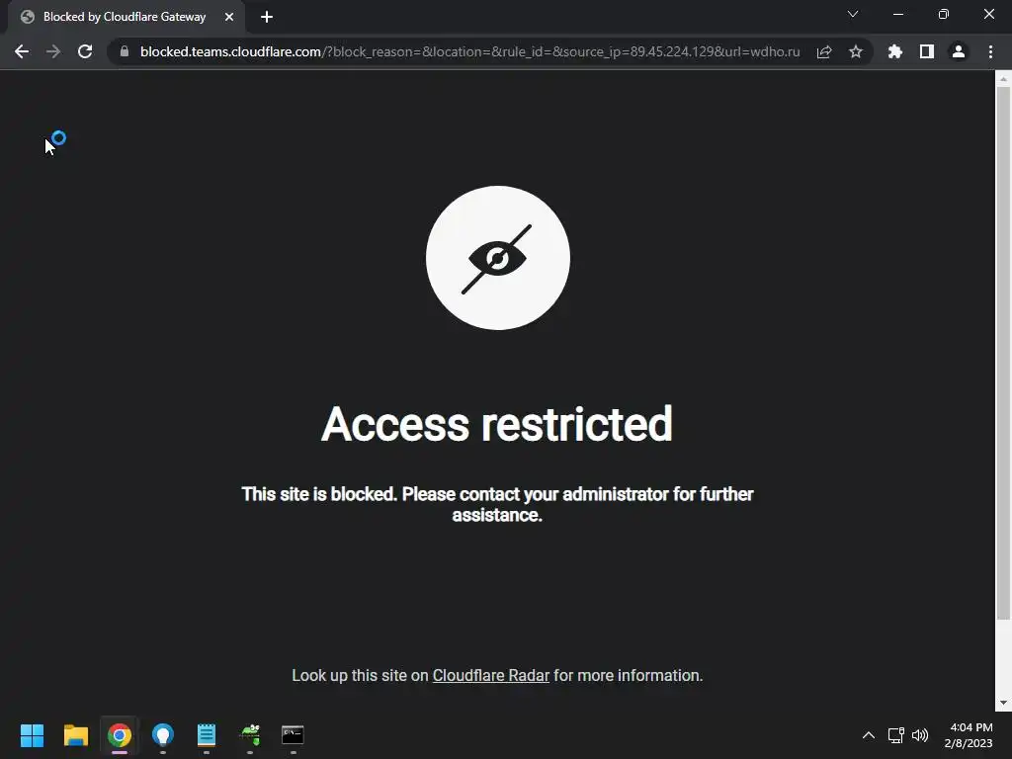Image resolution: width=1012 pixels, height=759 pixels.
Task: Open Chrome three-dot menu
Action: pos(990,51)
